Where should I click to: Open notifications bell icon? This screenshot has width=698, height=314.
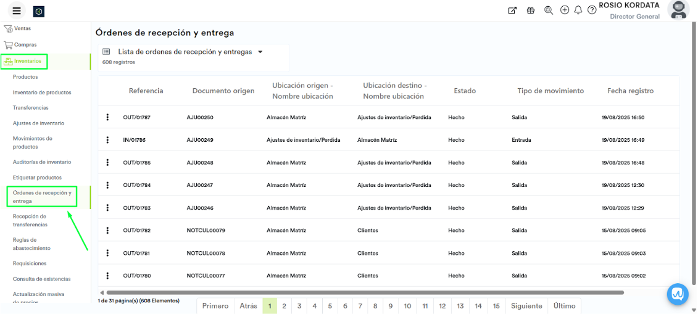pos(578,10)
